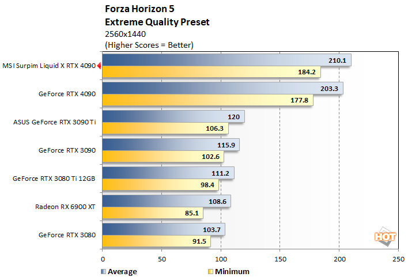Click the yellow Minimum legend swatch

[x=210, y=272]
